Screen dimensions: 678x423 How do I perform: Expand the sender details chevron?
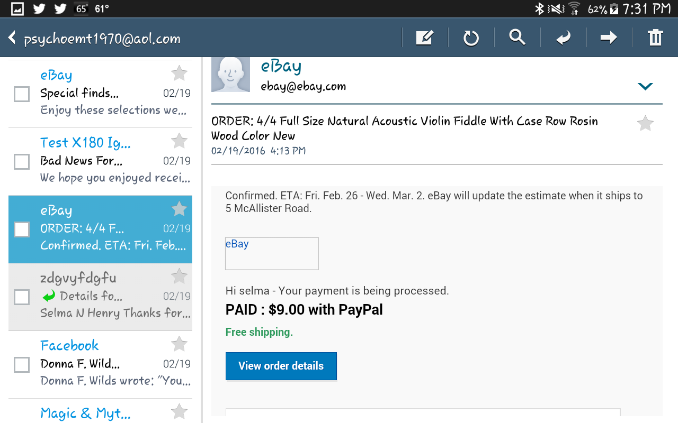coord(645,86)
